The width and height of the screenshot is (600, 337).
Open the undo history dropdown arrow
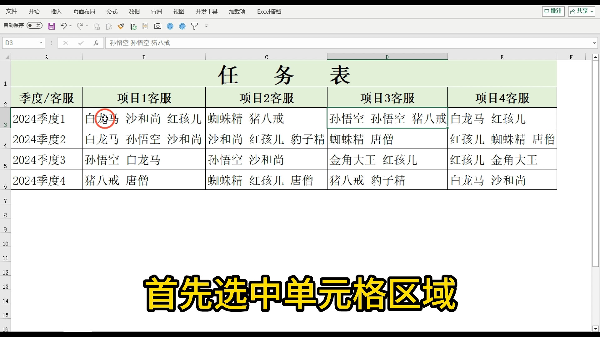tap(71, 26)
